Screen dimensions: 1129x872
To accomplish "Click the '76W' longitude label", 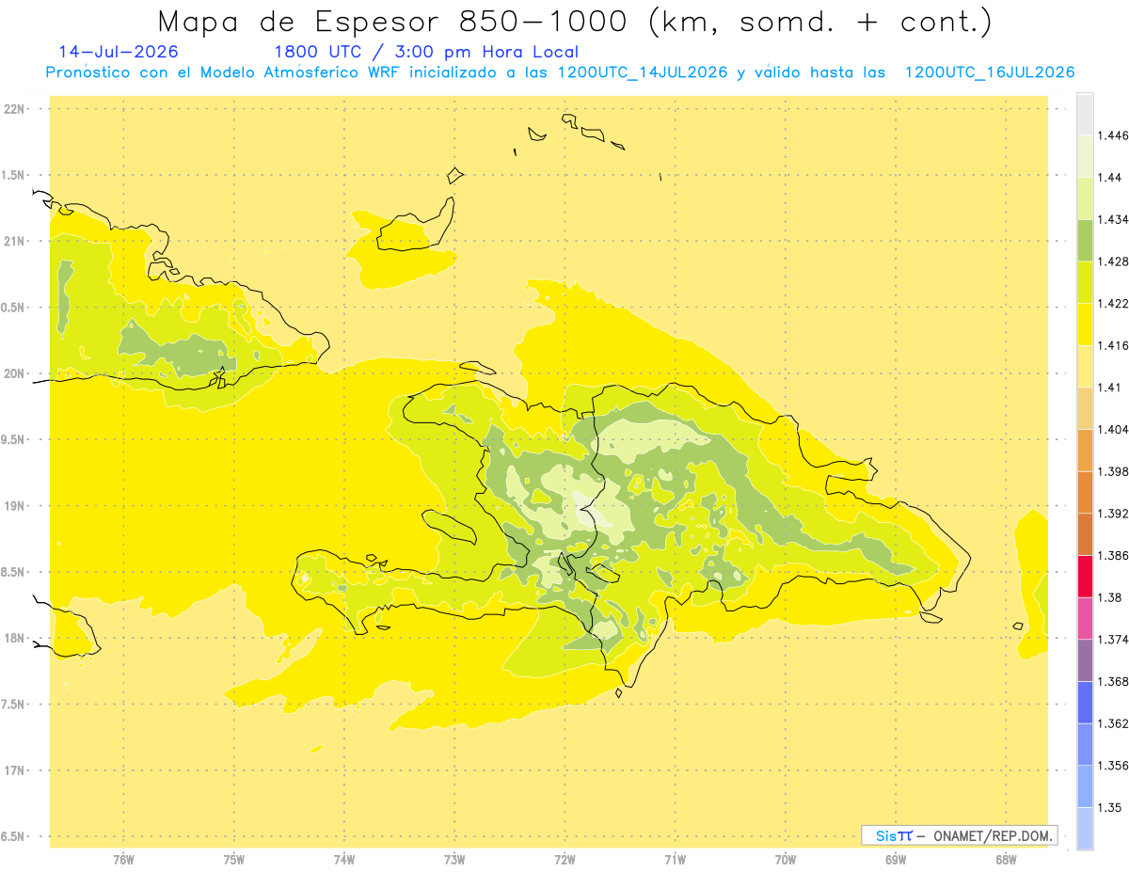I will (123, 860).
